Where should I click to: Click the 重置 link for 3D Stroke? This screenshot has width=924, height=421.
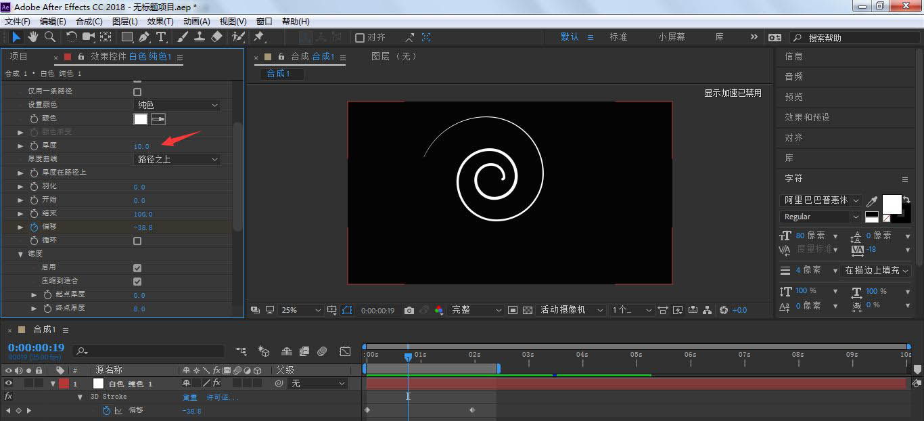(190, 397)
